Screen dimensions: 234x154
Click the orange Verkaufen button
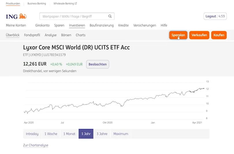[x=199, y=35]
